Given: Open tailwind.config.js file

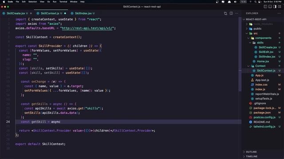Looking at the screenshot, I should [264, 127].
